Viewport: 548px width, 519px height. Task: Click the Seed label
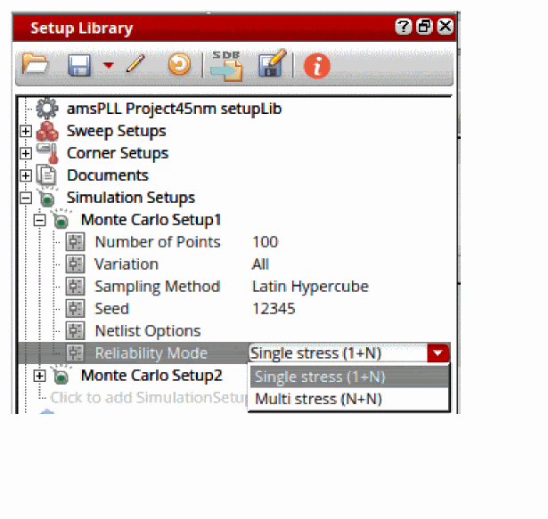click(x=112, y=309)
